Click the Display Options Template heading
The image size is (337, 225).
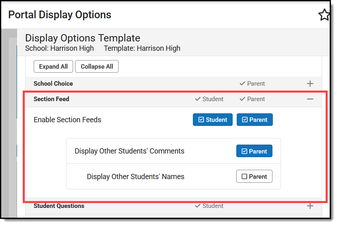click(83, 38)
